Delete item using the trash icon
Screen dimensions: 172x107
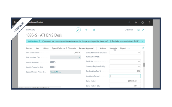coord(94,30)
